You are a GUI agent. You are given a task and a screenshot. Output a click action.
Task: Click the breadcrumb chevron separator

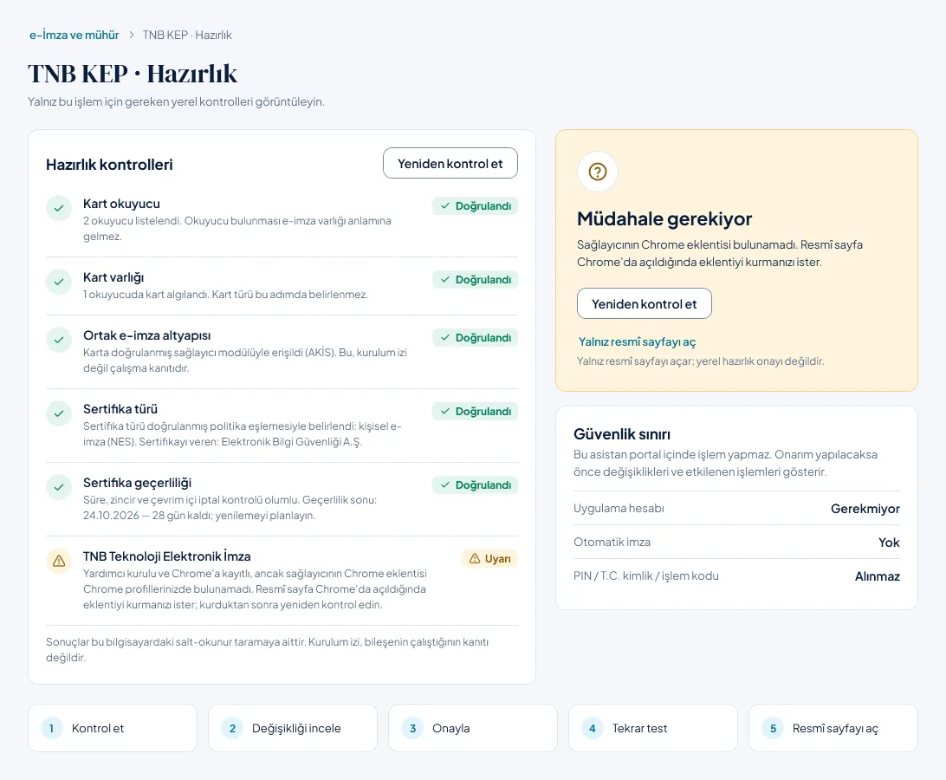pyautogui.click(x=131, y=35)
